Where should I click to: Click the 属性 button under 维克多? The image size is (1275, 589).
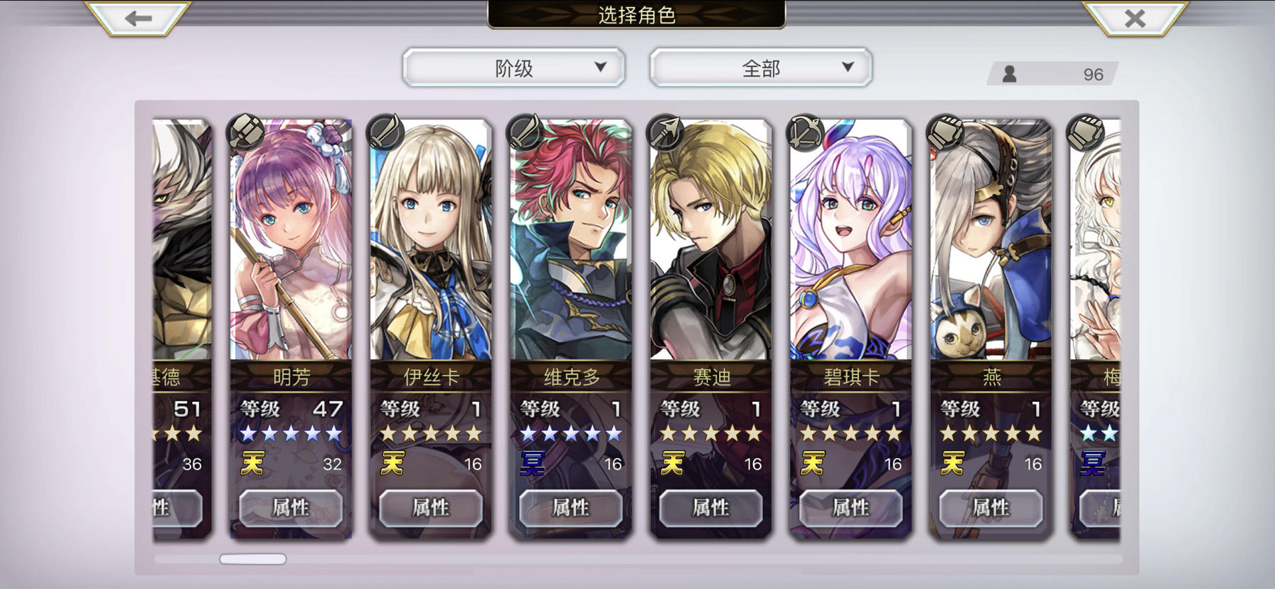pyautogui.click(x=571, y=507)
